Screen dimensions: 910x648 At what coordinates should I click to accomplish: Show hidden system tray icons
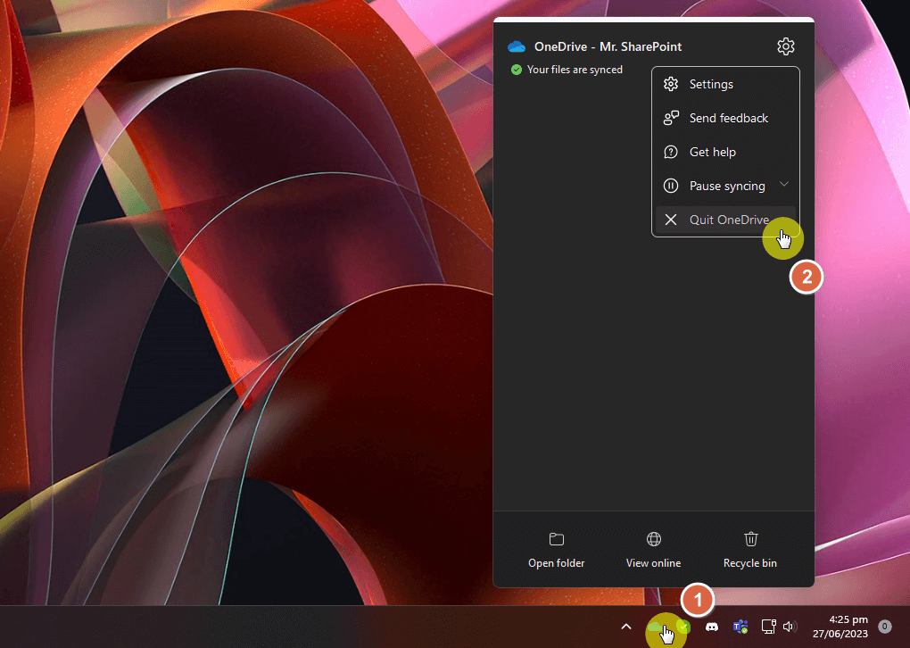pyautogui.click(x=626, y=627)
